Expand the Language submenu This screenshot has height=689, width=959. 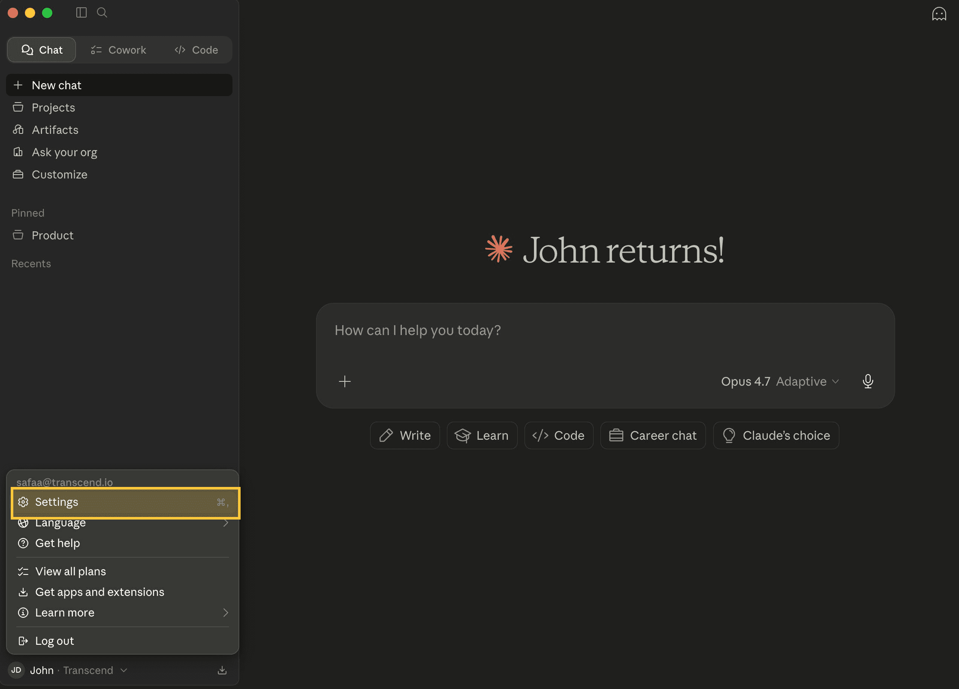(x=123, y=523)
